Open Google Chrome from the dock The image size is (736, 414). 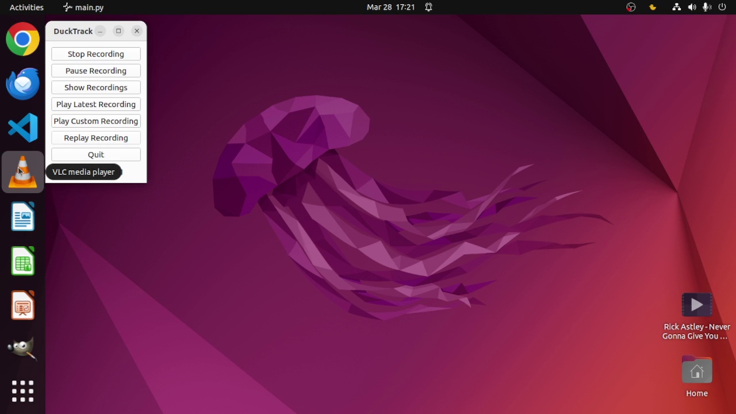click(23, 39)
